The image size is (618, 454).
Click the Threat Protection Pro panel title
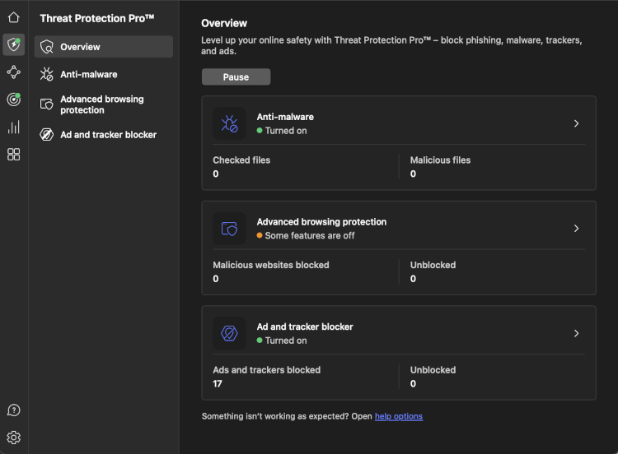[x=97, y=18]
